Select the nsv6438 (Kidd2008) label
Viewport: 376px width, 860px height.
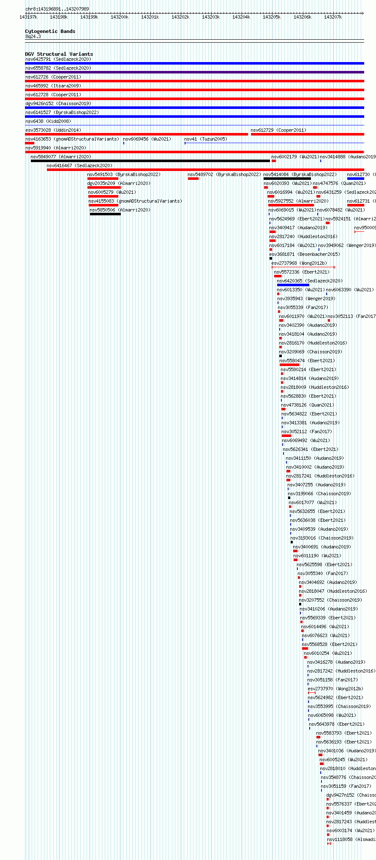(48, 121)
